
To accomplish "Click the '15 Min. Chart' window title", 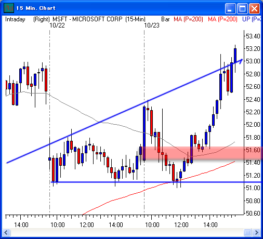I will [x=36, y=8].
